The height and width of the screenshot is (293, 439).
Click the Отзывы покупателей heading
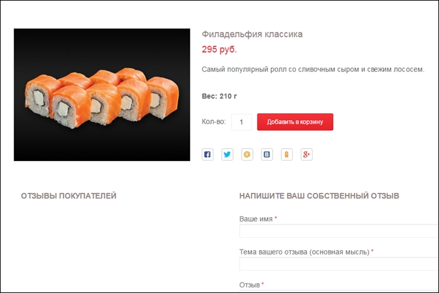[x=68, y=196]
